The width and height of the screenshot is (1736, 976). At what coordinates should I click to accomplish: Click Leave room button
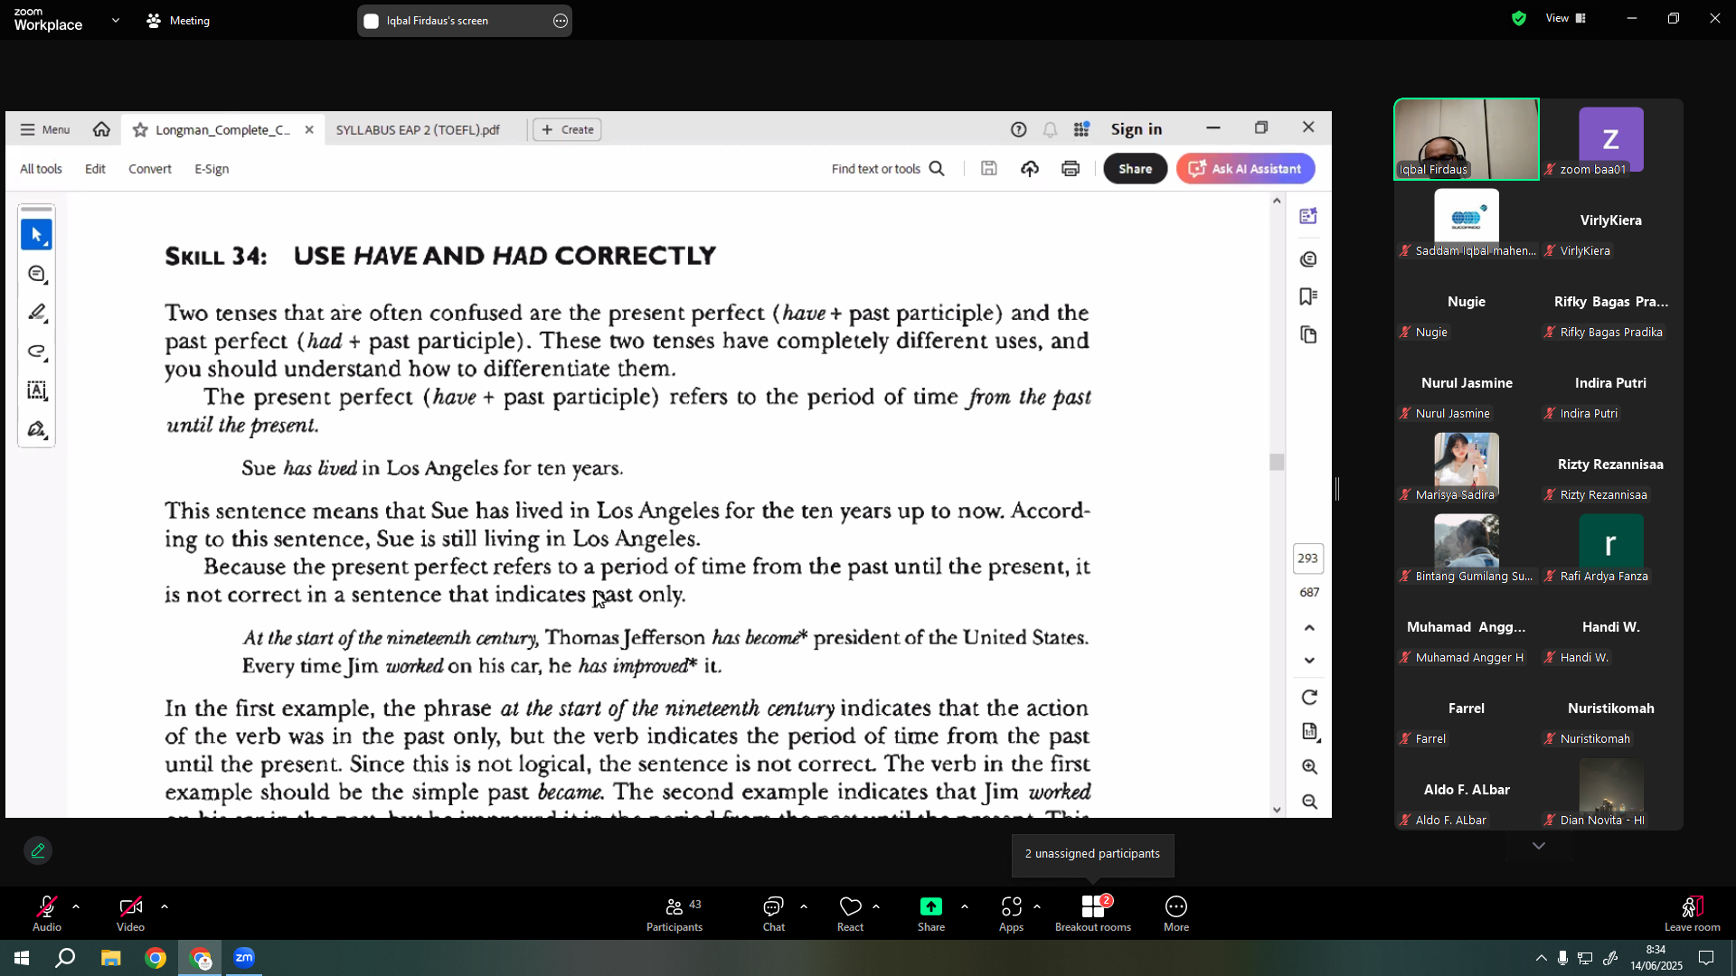pyautogui.click(x=1692, y=914)
